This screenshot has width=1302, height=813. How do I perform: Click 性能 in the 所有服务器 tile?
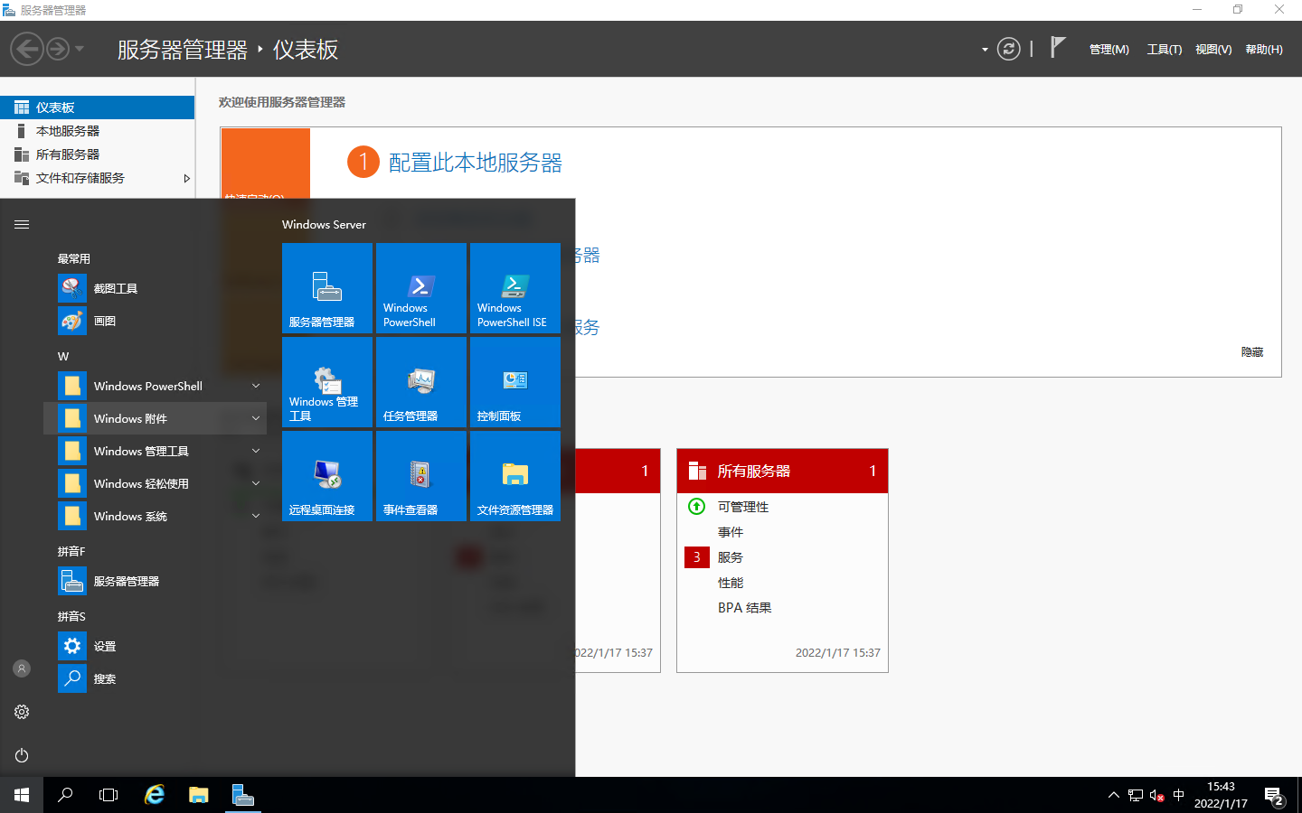pos(731,583)
